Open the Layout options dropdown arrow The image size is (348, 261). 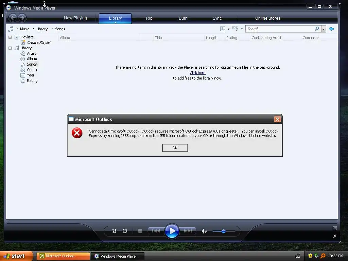pyautogui.click(x=229, y=29)
